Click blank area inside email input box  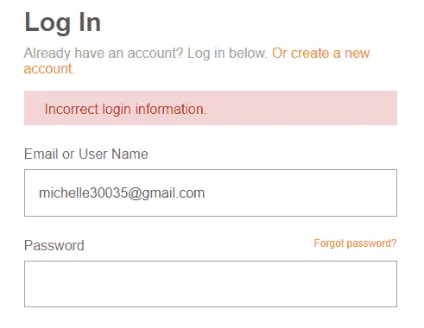[300, 192]
